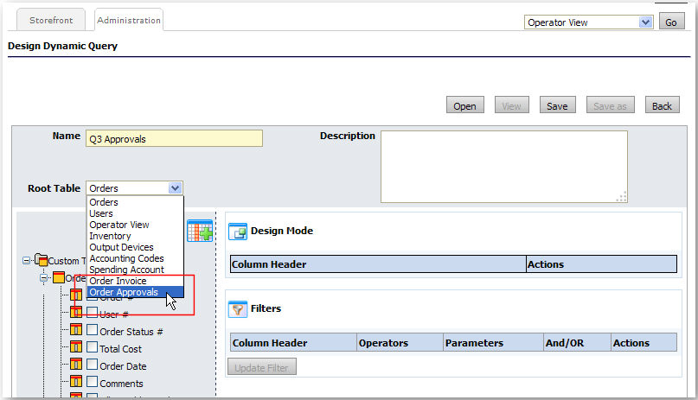Choose Inventory in the Root Table list
The height and width of the screenshot is (400, 698).
pyautogui.click(x=111, y=236)
